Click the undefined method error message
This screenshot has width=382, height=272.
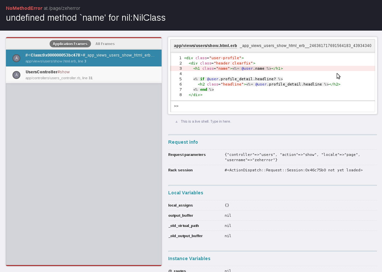point(86,18)
